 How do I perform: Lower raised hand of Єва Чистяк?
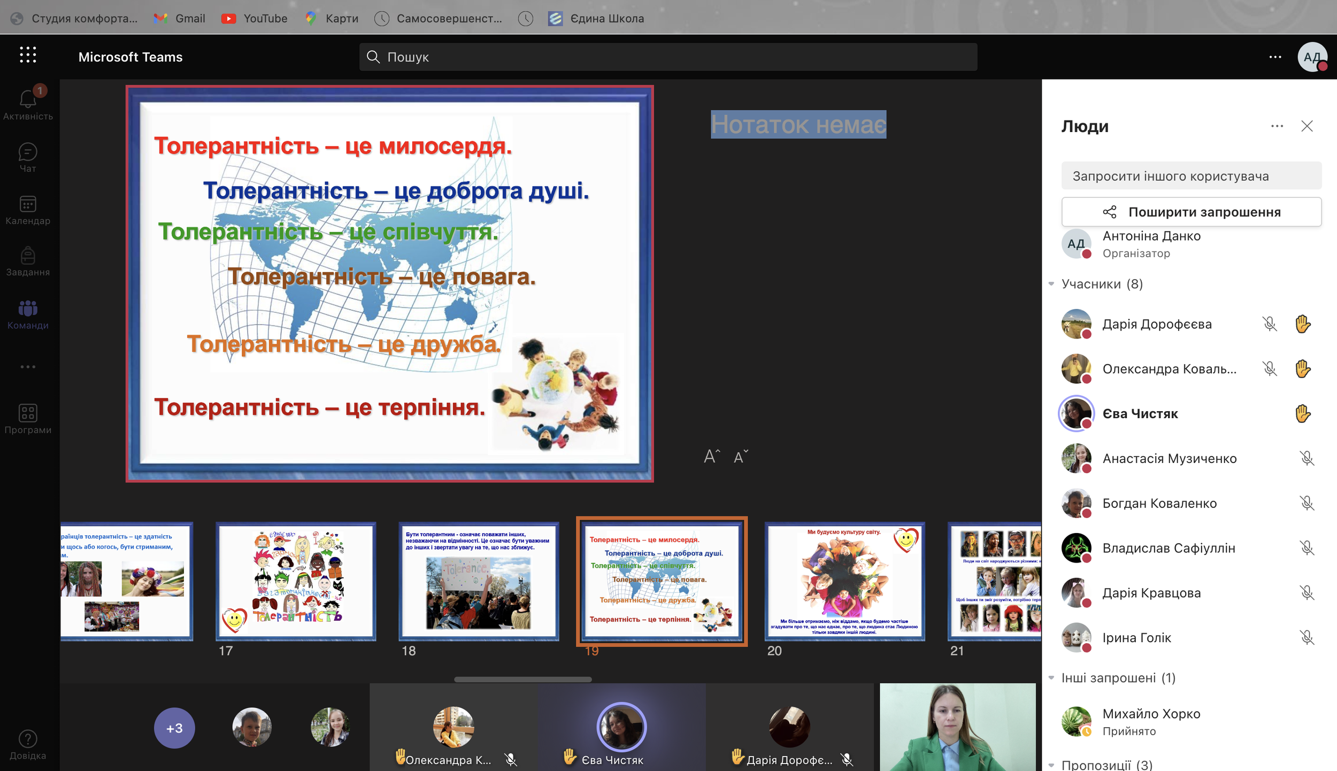pyautogui.click(x=1303, y=413)
